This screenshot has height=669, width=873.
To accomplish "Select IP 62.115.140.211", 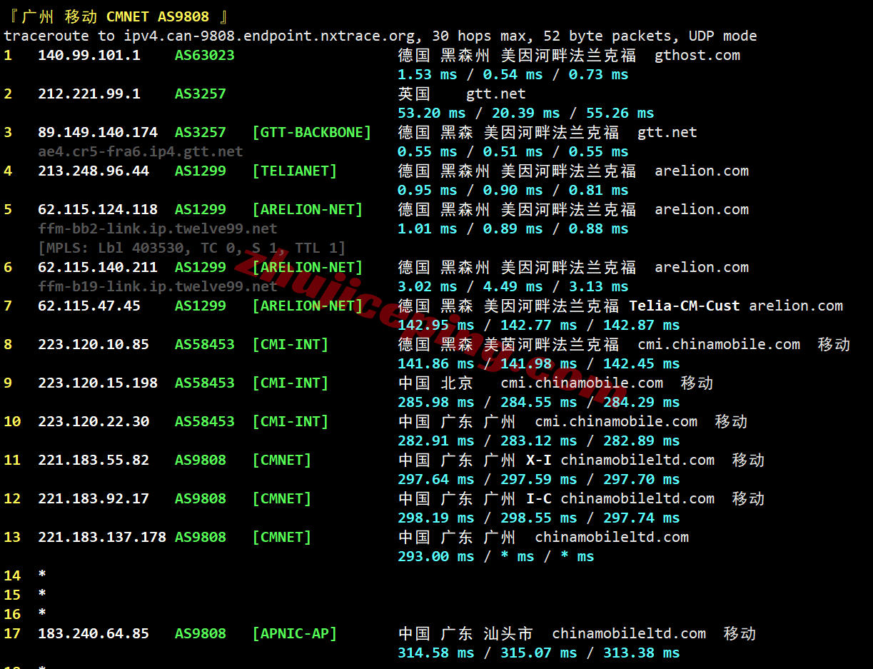I will [x=98, y=267].
